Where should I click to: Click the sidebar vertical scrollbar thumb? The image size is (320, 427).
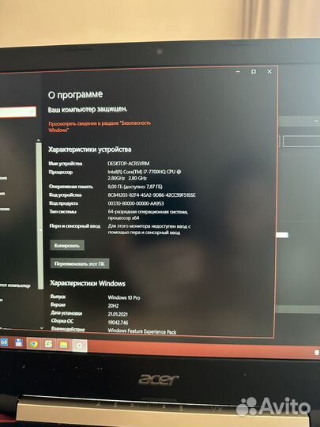40,216
